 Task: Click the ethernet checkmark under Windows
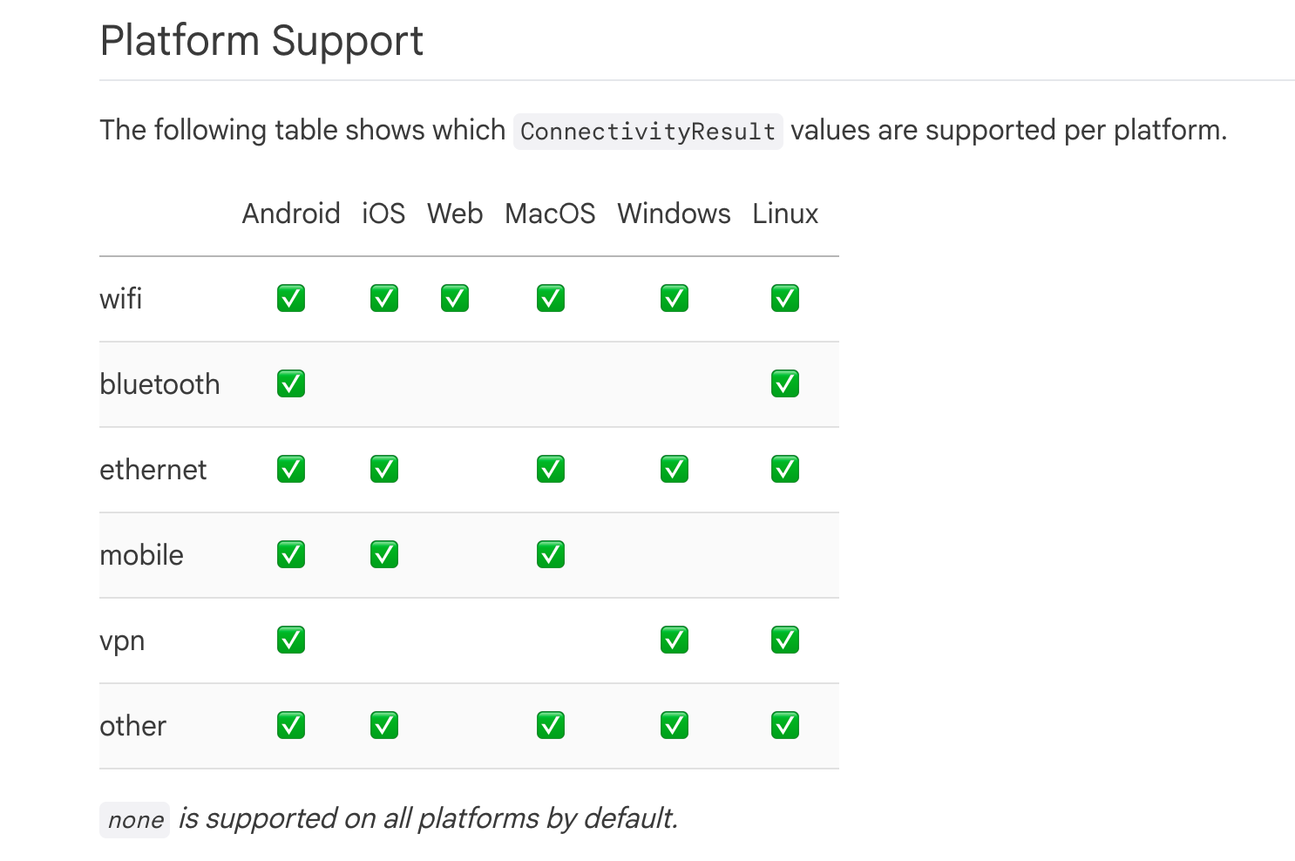pyautogui.click(x=675, y=469)
